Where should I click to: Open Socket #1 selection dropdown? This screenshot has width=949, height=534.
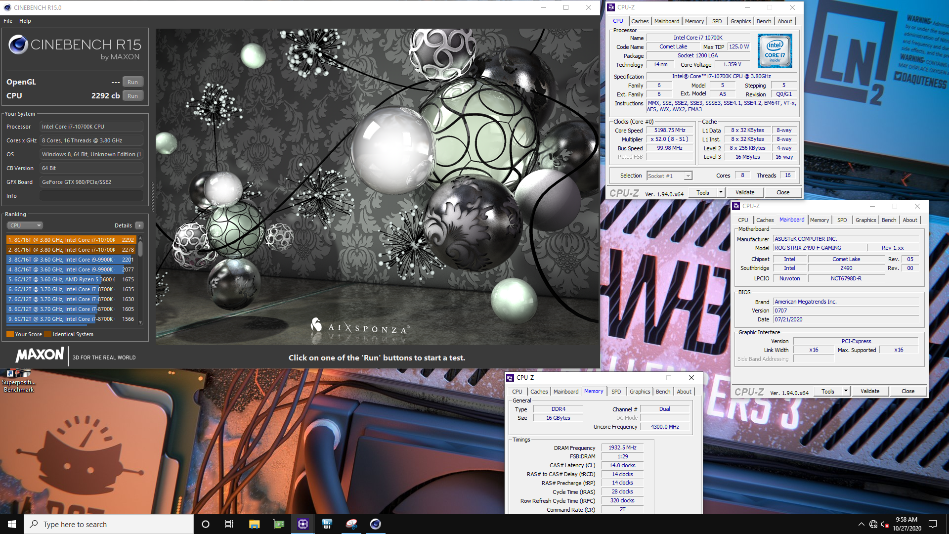[x=670, y=176]
